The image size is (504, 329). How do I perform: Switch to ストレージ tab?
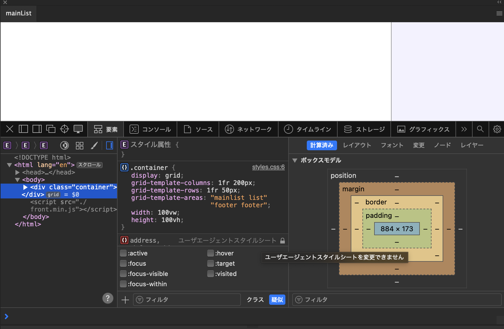pyautogui.click(x=364, y=129)
